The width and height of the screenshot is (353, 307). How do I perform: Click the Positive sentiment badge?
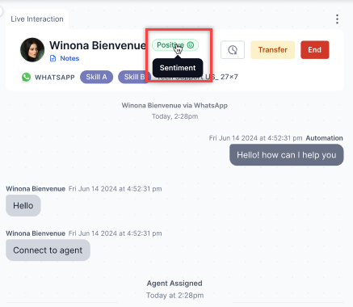coord(175,45)
